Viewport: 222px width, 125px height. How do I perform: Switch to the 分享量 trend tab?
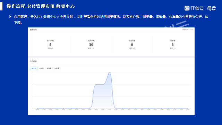(x=57, y=68)
